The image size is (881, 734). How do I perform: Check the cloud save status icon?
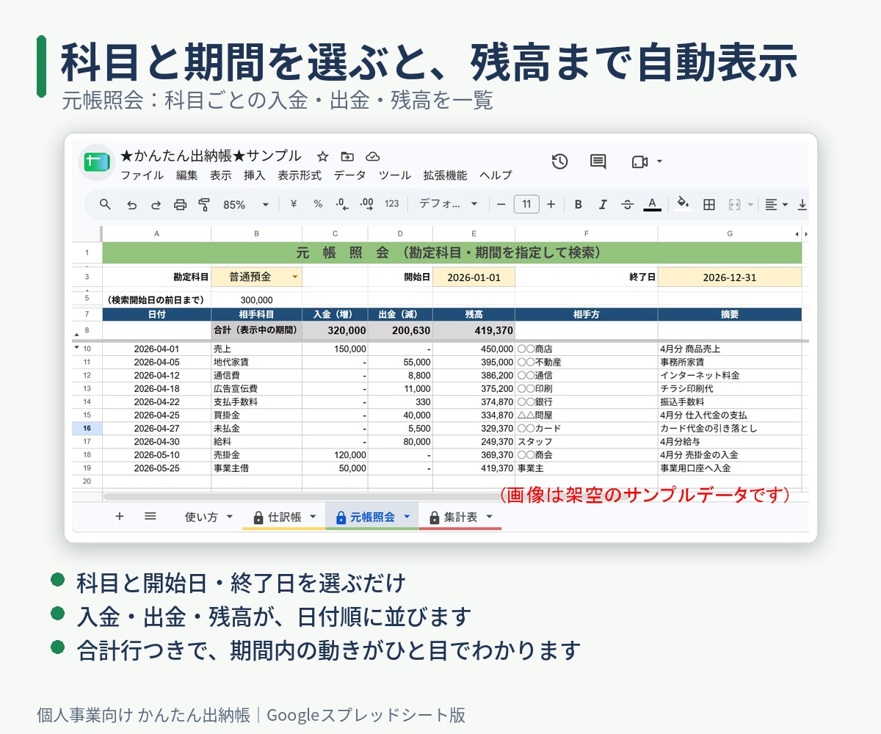coord(372,156)
